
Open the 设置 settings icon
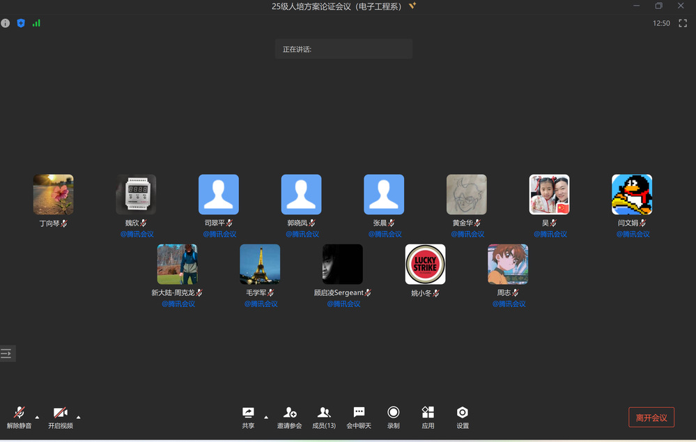[462, 416]
